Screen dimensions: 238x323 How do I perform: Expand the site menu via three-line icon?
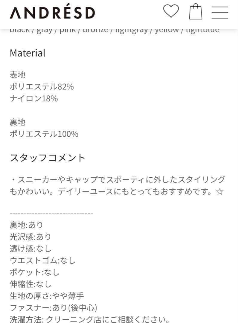pyautogui.click(x=220, y=12)
